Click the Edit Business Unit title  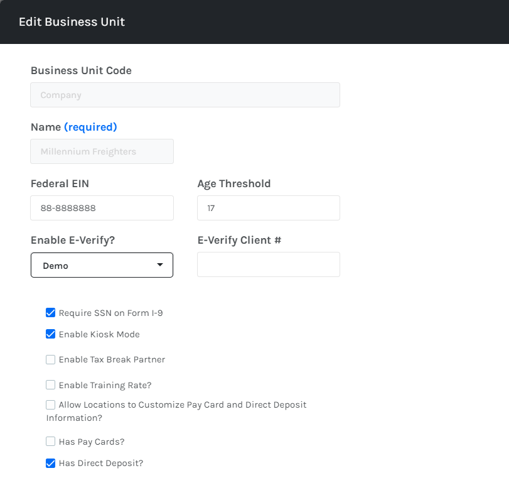point(72,22)
